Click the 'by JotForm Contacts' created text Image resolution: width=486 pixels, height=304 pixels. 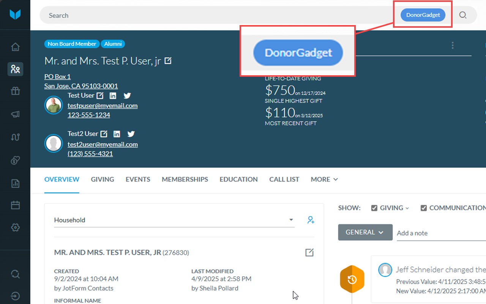(x=84, y=288)
